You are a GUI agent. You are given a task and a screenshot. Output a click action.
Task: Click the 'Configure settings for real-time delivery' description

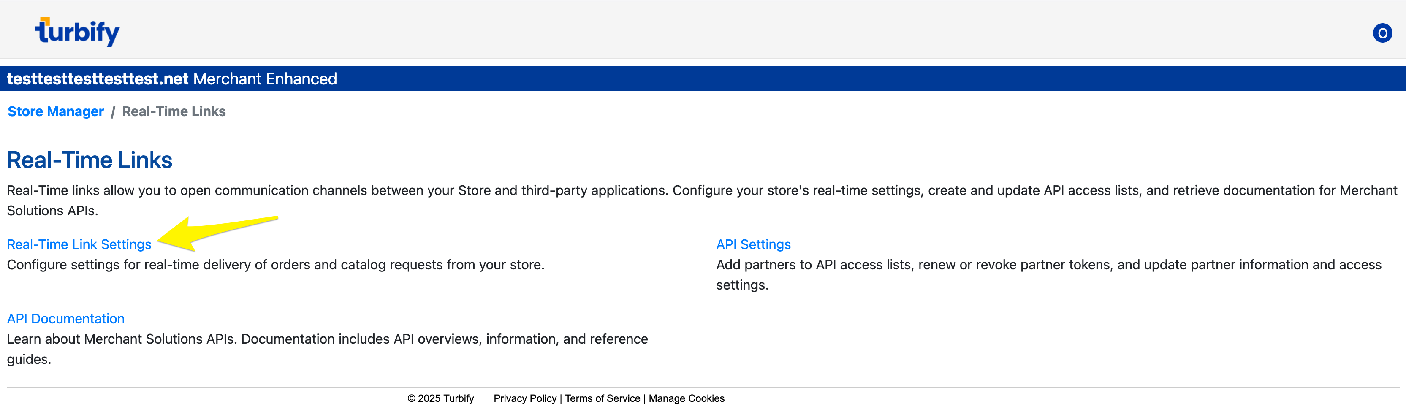coord(276,265)
